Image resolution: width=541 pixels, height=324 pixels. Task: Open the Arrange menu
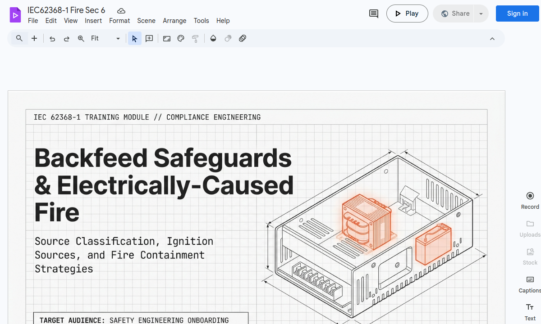pyautogui.click(x=174, y=21)
